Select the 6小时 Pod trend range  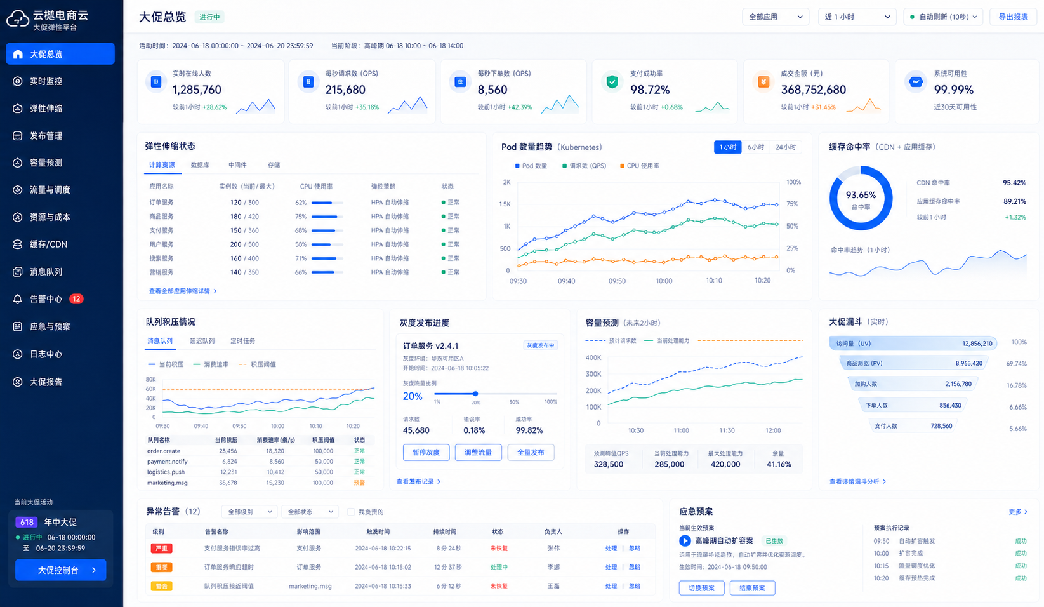(755, 147)
